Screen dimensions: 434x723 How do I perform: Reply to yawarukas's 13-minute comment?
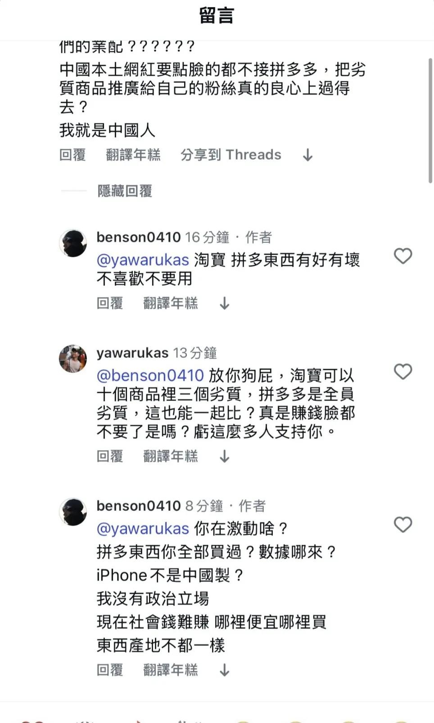[110, 456]
